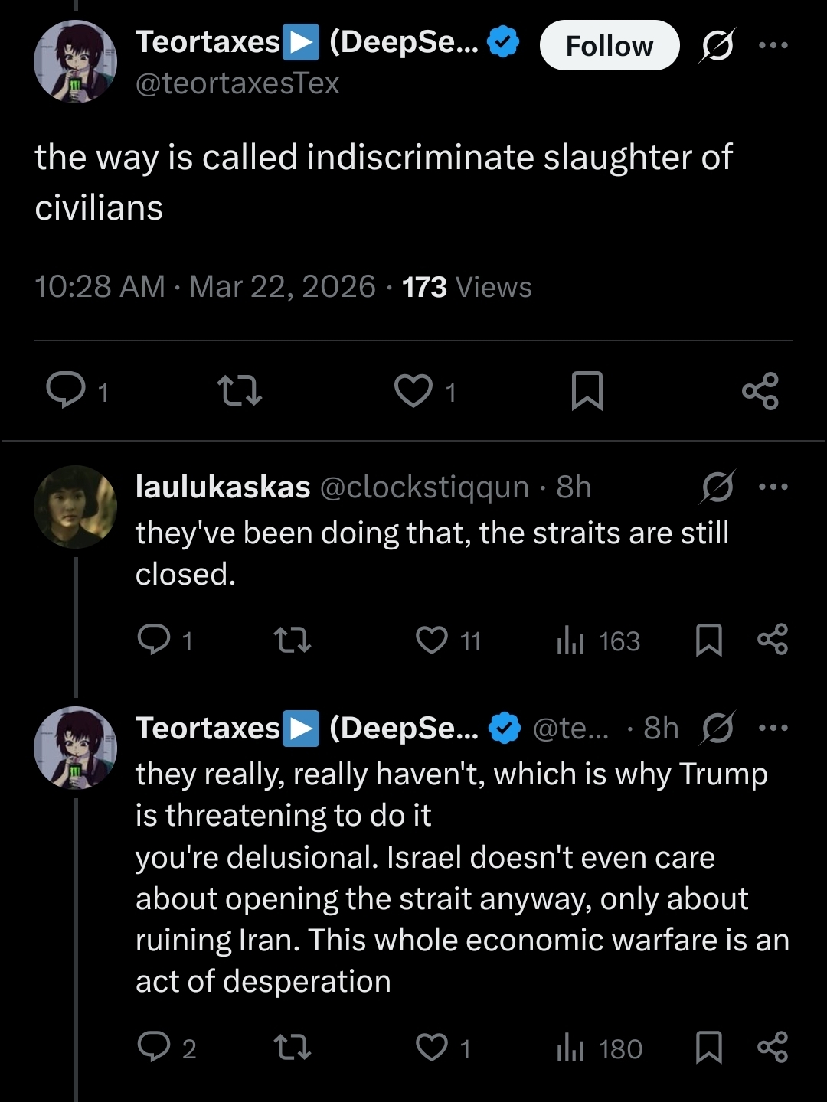
Task: Reply to the main tweet
Action: pos(66,390)
